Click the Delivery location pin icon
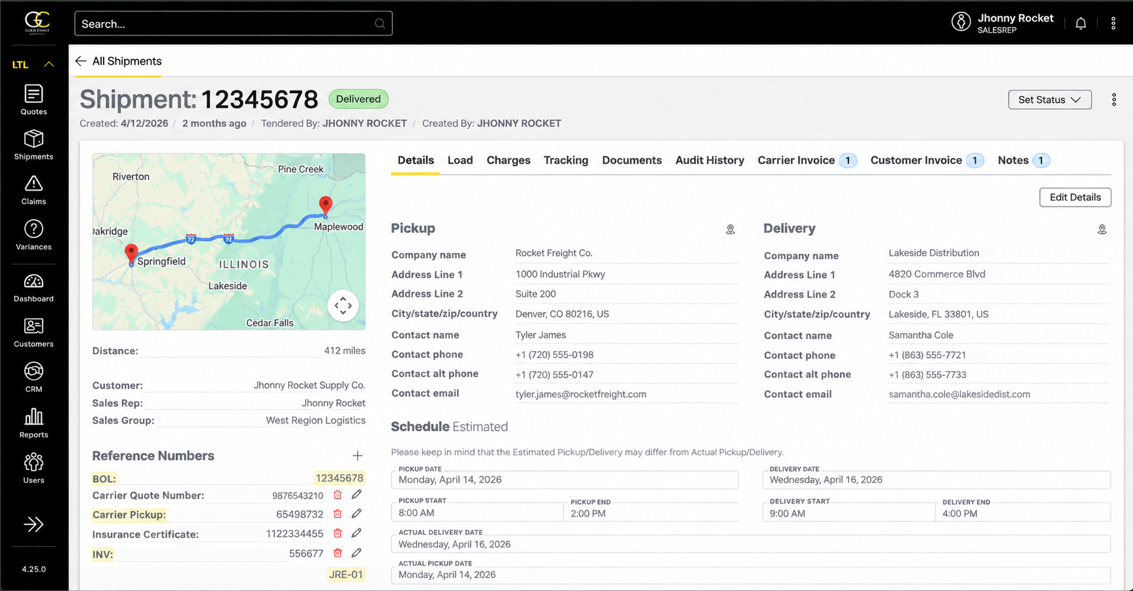The image size is (1133, 591). (1102, 230)
